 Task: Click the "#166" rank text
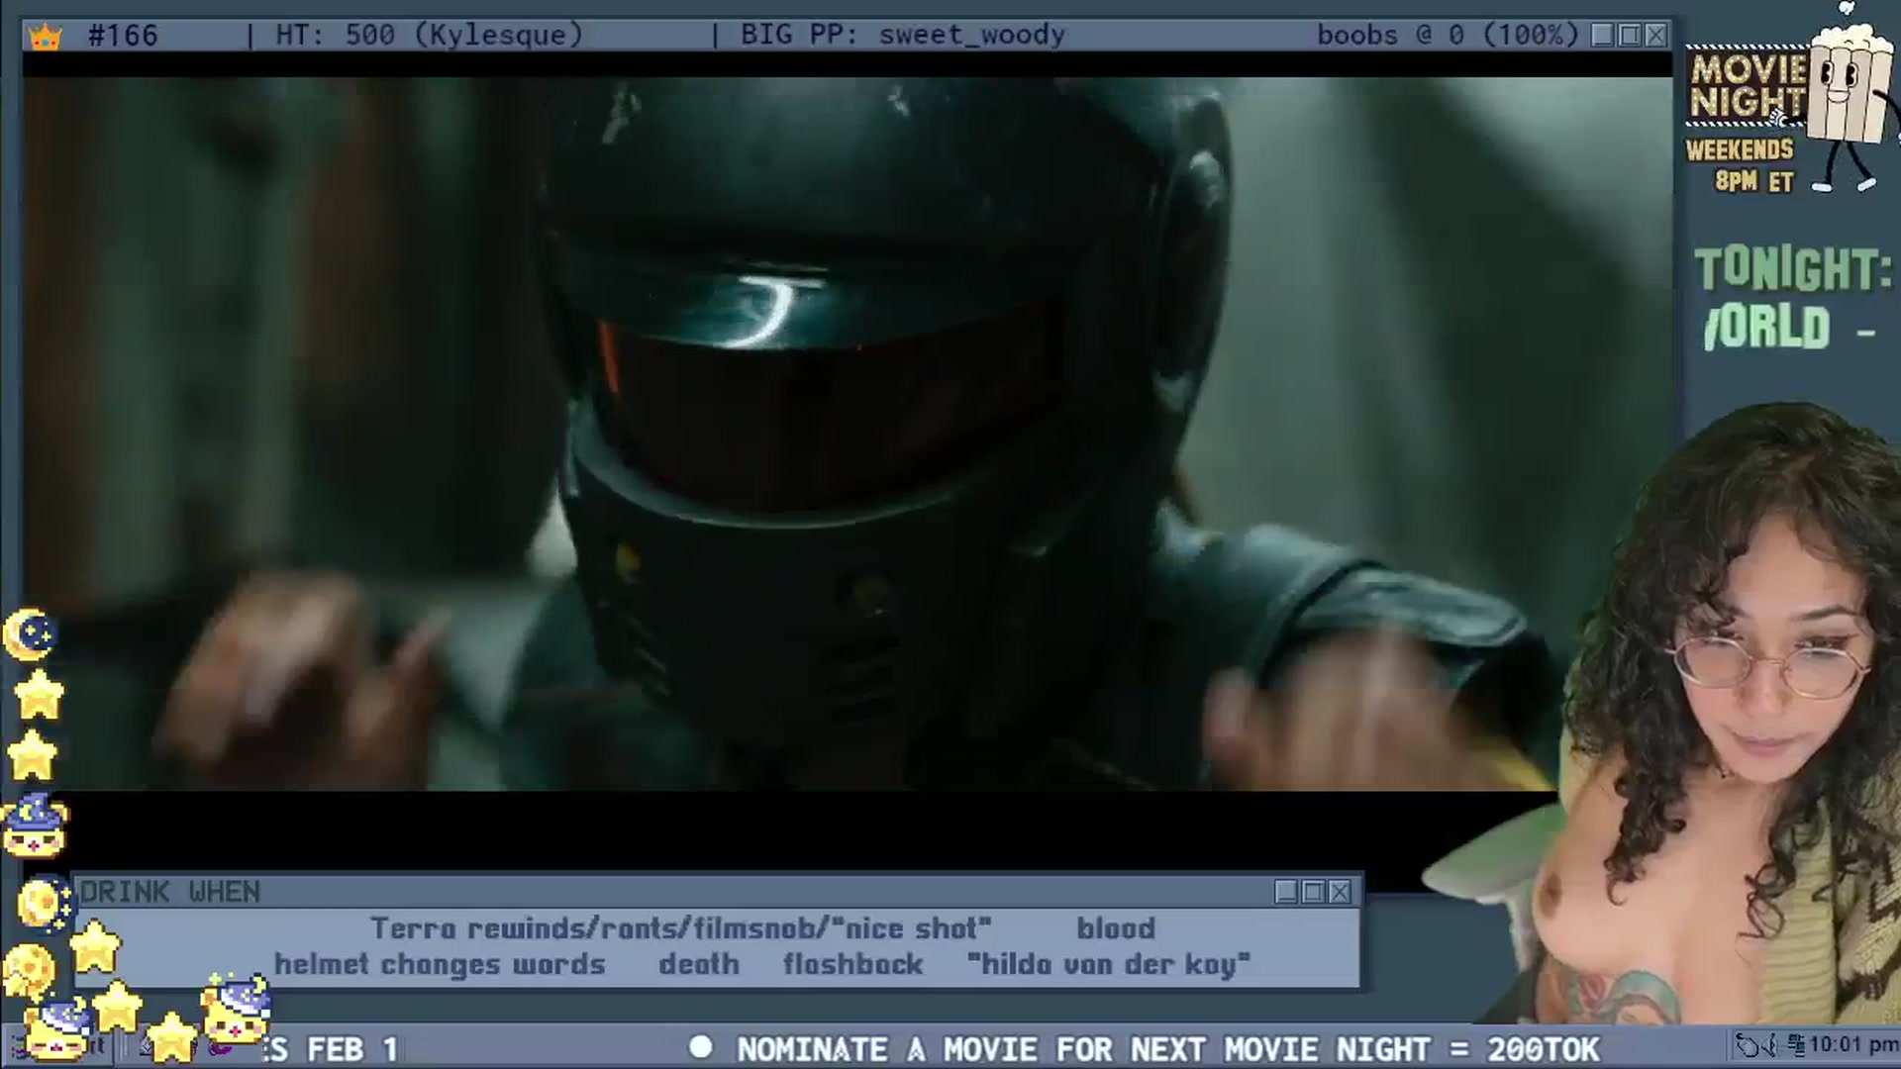click(123, 36)
